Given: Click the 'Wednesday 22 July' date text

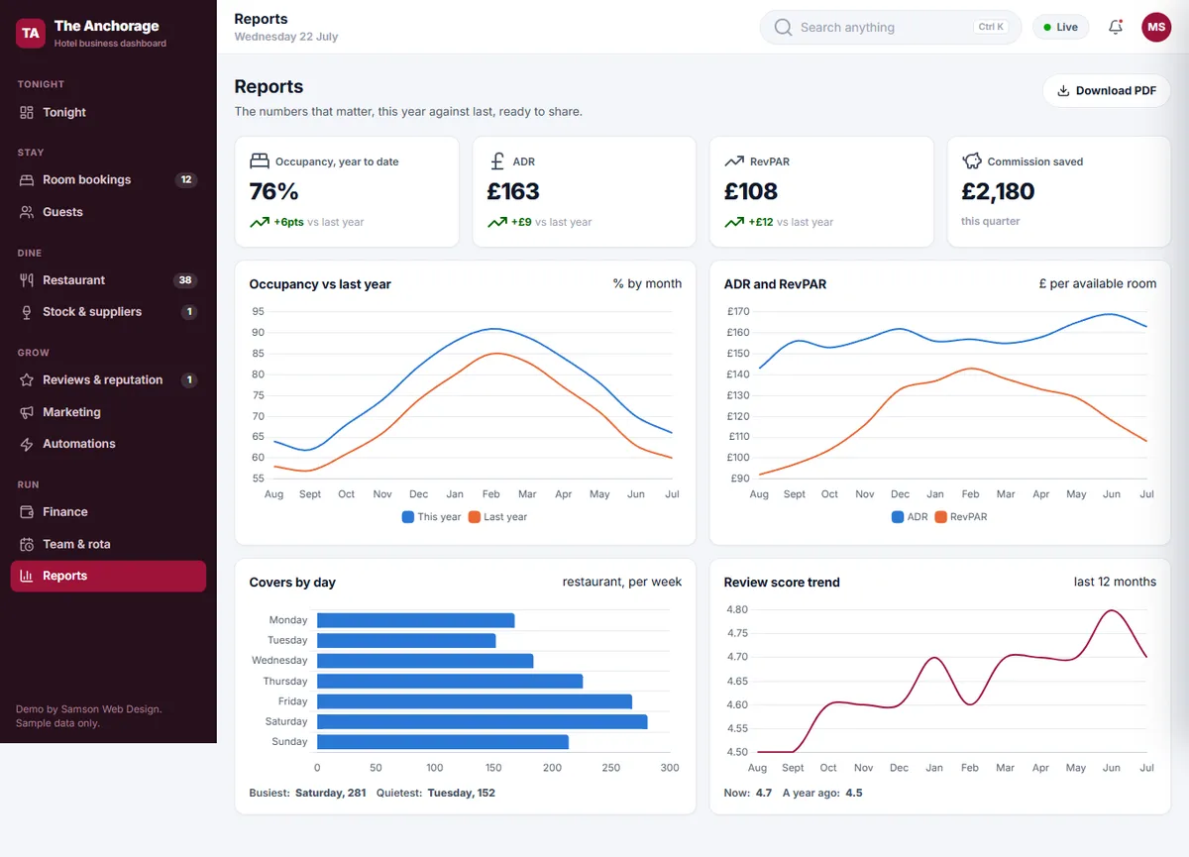Looking at the screenshot, I should point(286,37).
